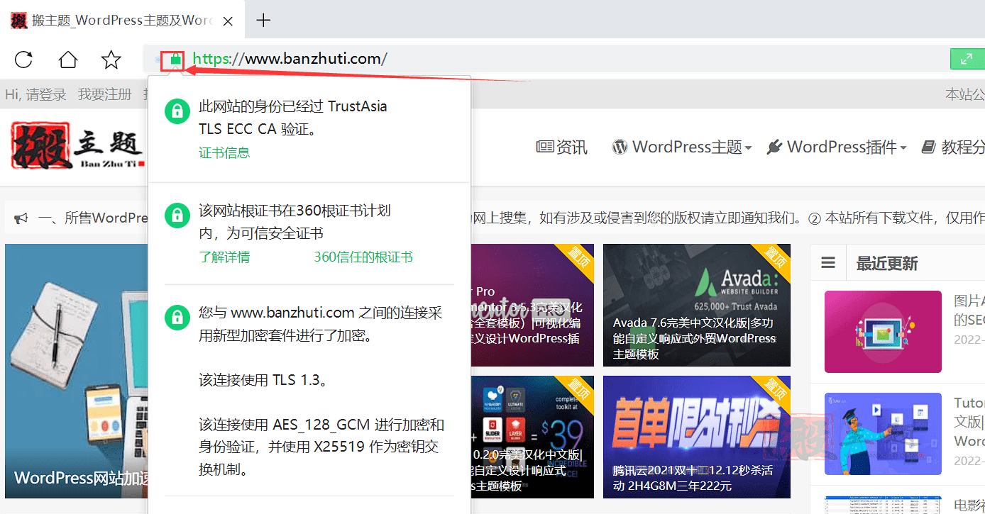Open 证书信息 certificate link

(x=224, y=152)
